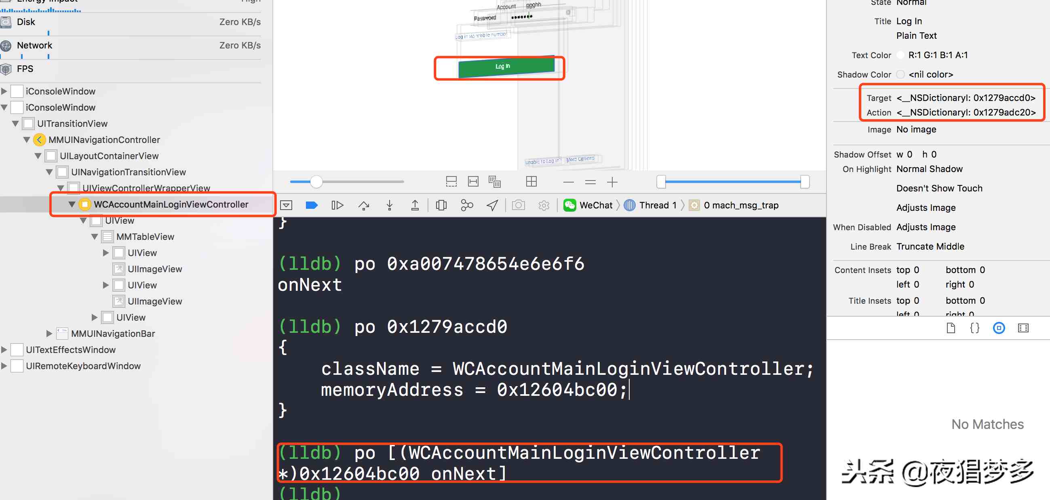Select the step over icon in toolbar
Screen dimensions: 1050x500
(x=364, y=205)
